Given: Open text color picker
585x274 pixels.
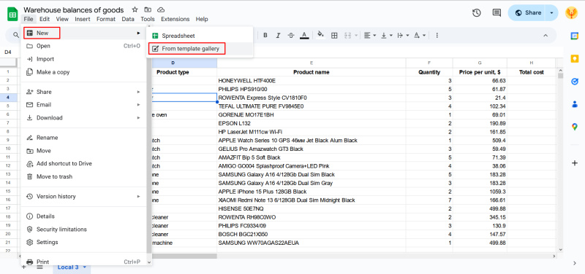Looking at the screenshot, I should [304, 35].
